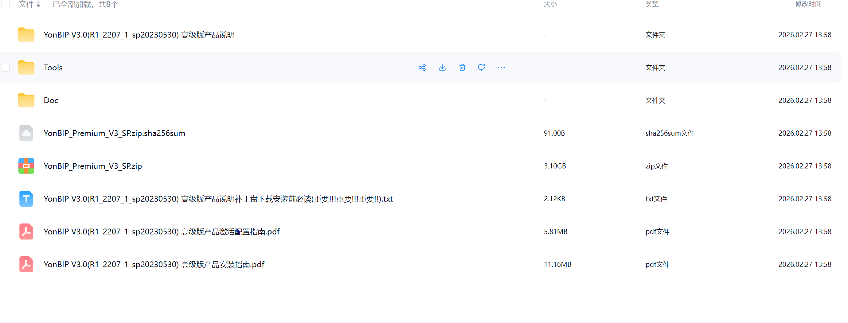Image resolution: width=848 pixels, height=323 pixels.
Task: Sort by file name using 文件 arrow
Action: [x=38, y=5]
